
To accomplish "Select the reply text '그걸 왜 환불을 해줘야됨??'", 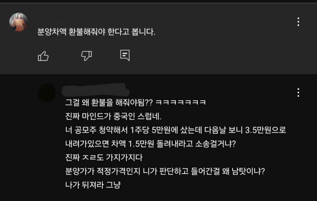I will point(109,103).
